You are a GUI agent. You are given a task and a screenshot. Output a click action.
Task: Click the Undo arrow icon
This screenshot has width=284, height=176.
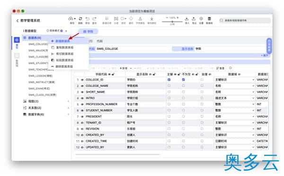click(88, 18)
